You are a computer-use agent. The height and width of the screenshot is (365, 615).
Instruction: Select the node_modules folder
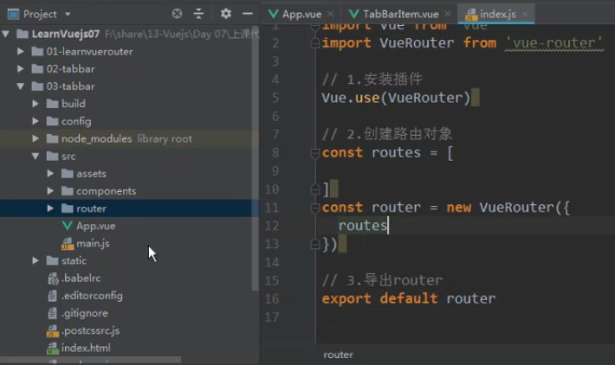tap(96, 138)
